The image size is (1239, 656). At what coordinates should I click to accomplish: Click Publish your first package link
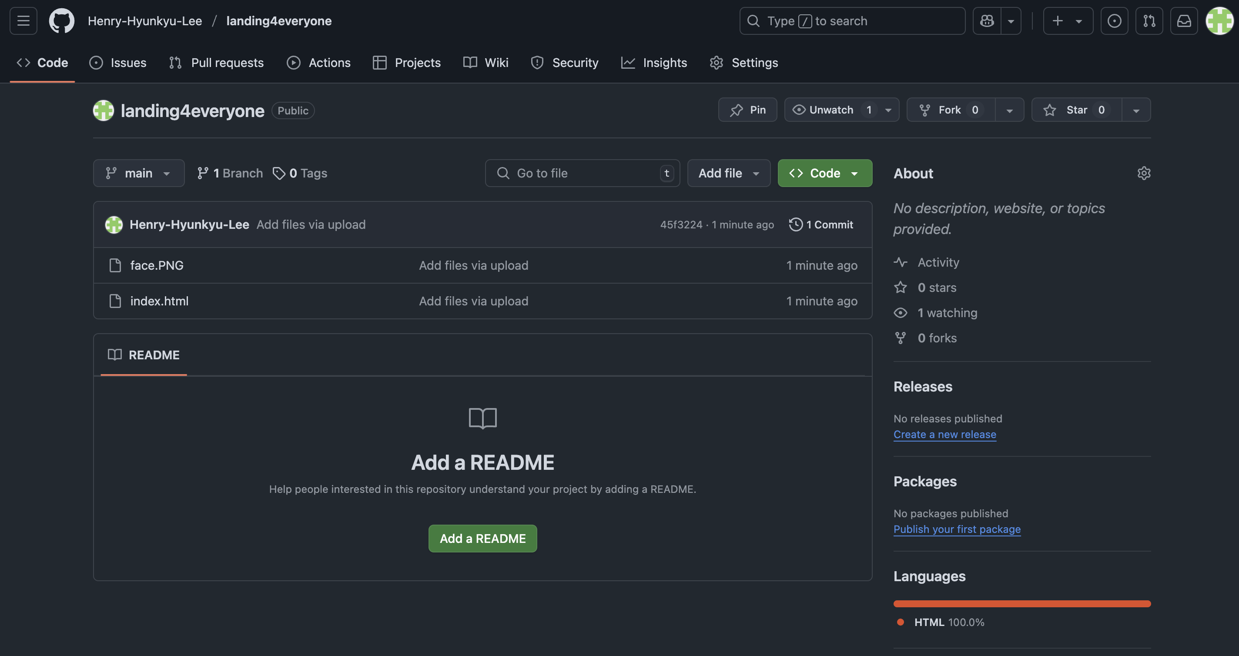[x=957, y=529]
